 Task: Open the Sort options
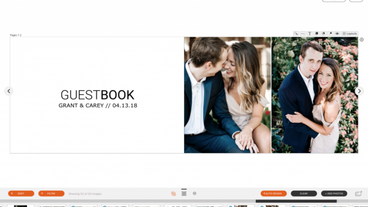[x=21, y=193]
